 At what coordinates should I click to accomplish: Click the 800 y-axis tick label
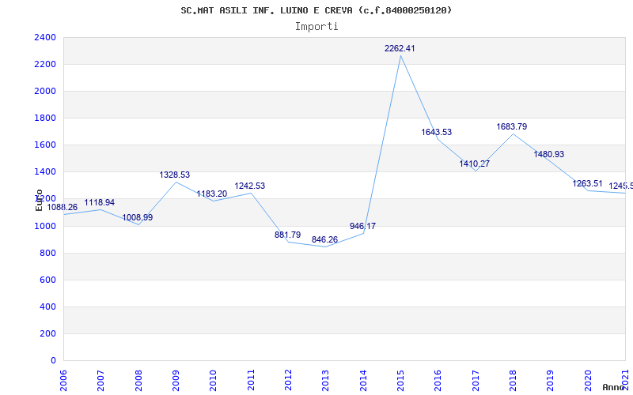click(x=47, y=253)
